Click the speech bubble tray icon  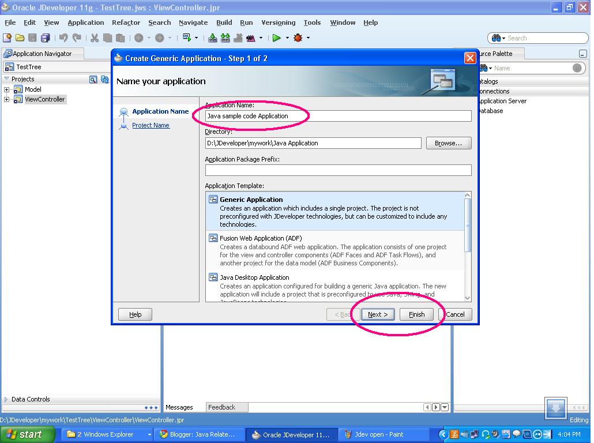[516, 434]
